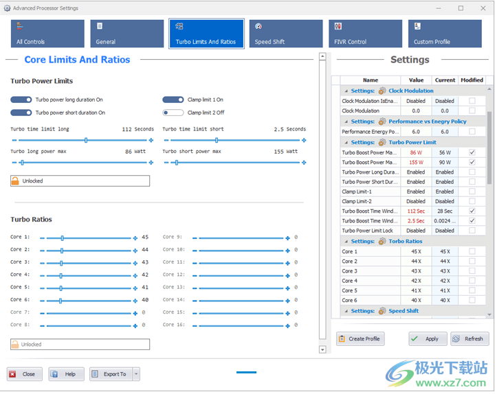Toggle Turbo power long duration switch
The width and height of the screenshot is (495, 394).
pyautogui.click(x=21, y=100)
